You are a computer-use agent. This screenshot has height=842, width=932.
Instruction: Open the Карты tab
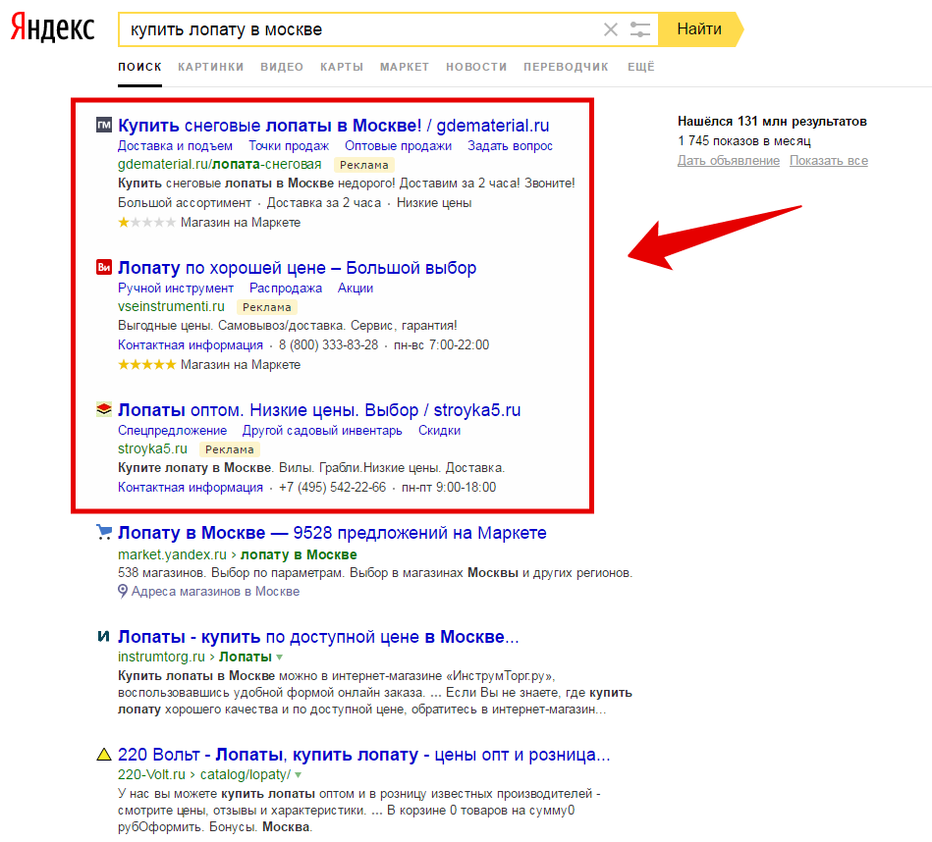point(342,67)
